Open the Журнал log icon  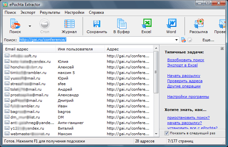coord(69,26)
